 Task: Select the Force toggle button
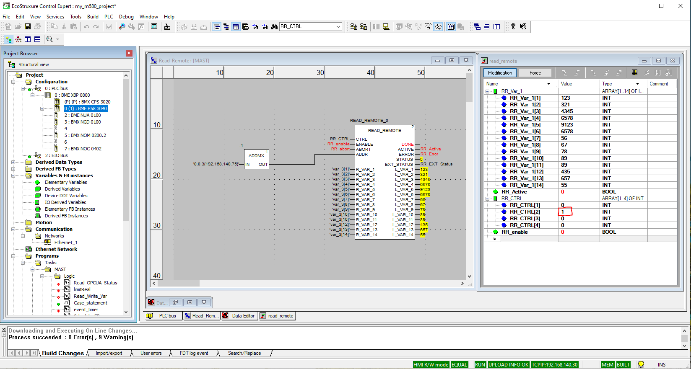(x=535, y=73)
